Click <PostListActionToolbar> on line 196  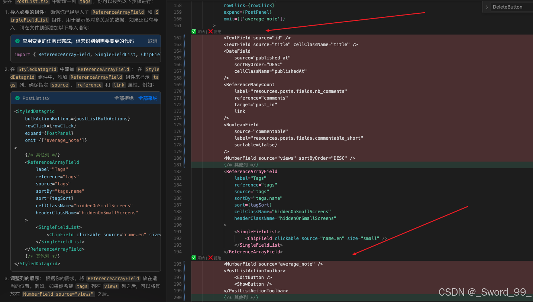click(255, 271)
